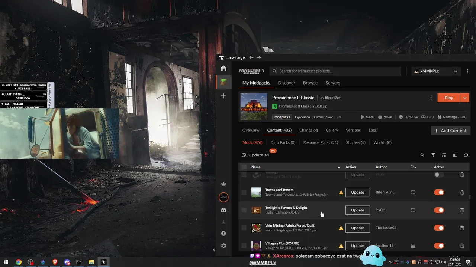The height and width of the screenshot is (267, 476).
Task: Toggle Towns and Towers active switch
Action: (x=439, y=192)
